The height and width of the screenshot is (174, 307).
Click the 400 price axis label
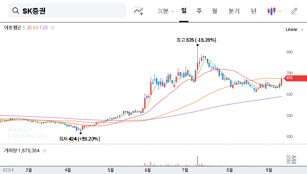coord(289,137)
